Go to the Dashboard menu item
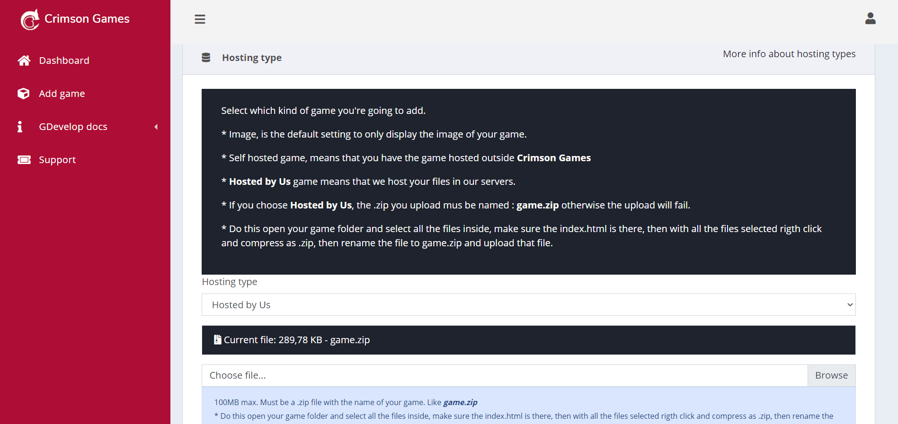The height and width of the screenshot is (424, 898). 64,61
